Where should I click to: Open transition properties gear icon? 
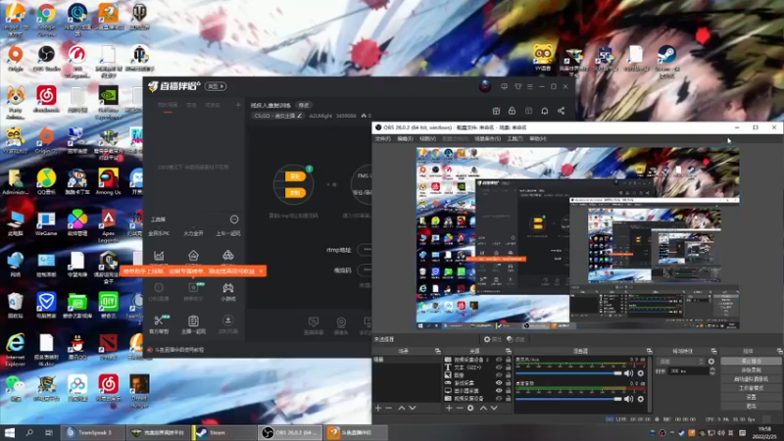tap(711, 361)
